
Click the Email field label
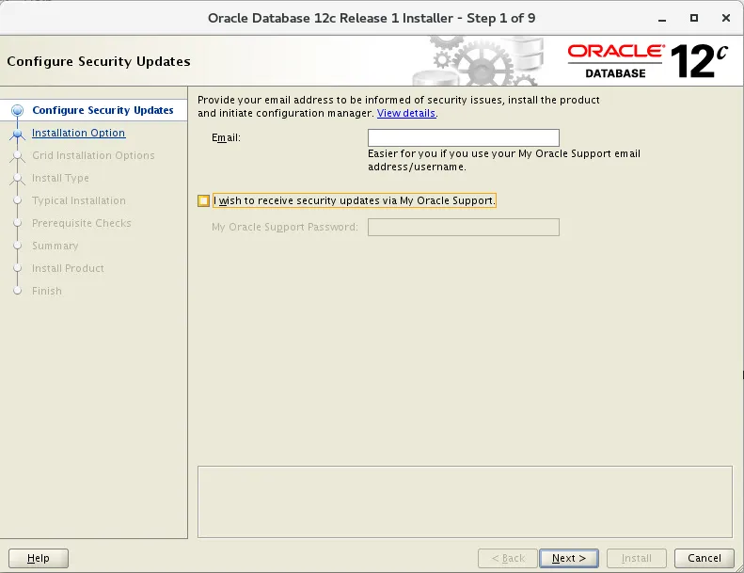226,137
